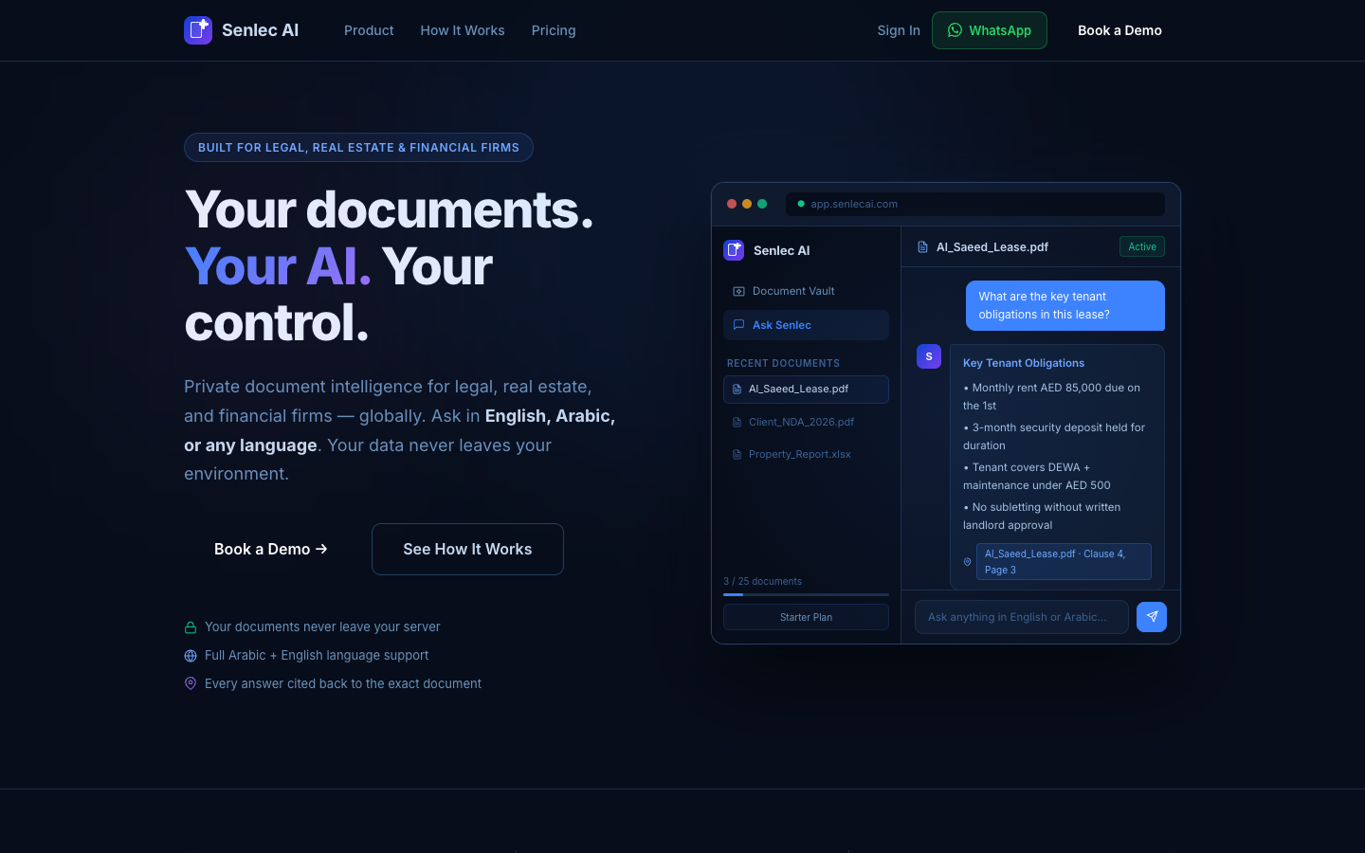Viewport: 1365px width, 853px height.
Task: Click Book a Demo in header
Action: coord(1119,30)
